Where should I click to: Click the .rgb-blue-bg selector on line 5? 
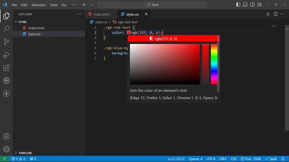point(116,48)
